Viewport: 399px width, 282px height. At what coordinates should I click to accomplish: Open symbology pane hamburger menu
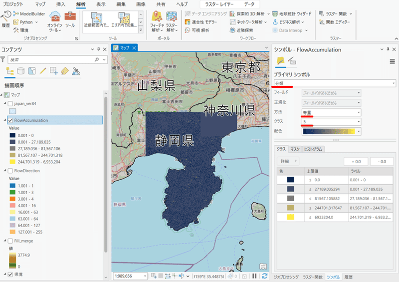[x=392, y=61]
